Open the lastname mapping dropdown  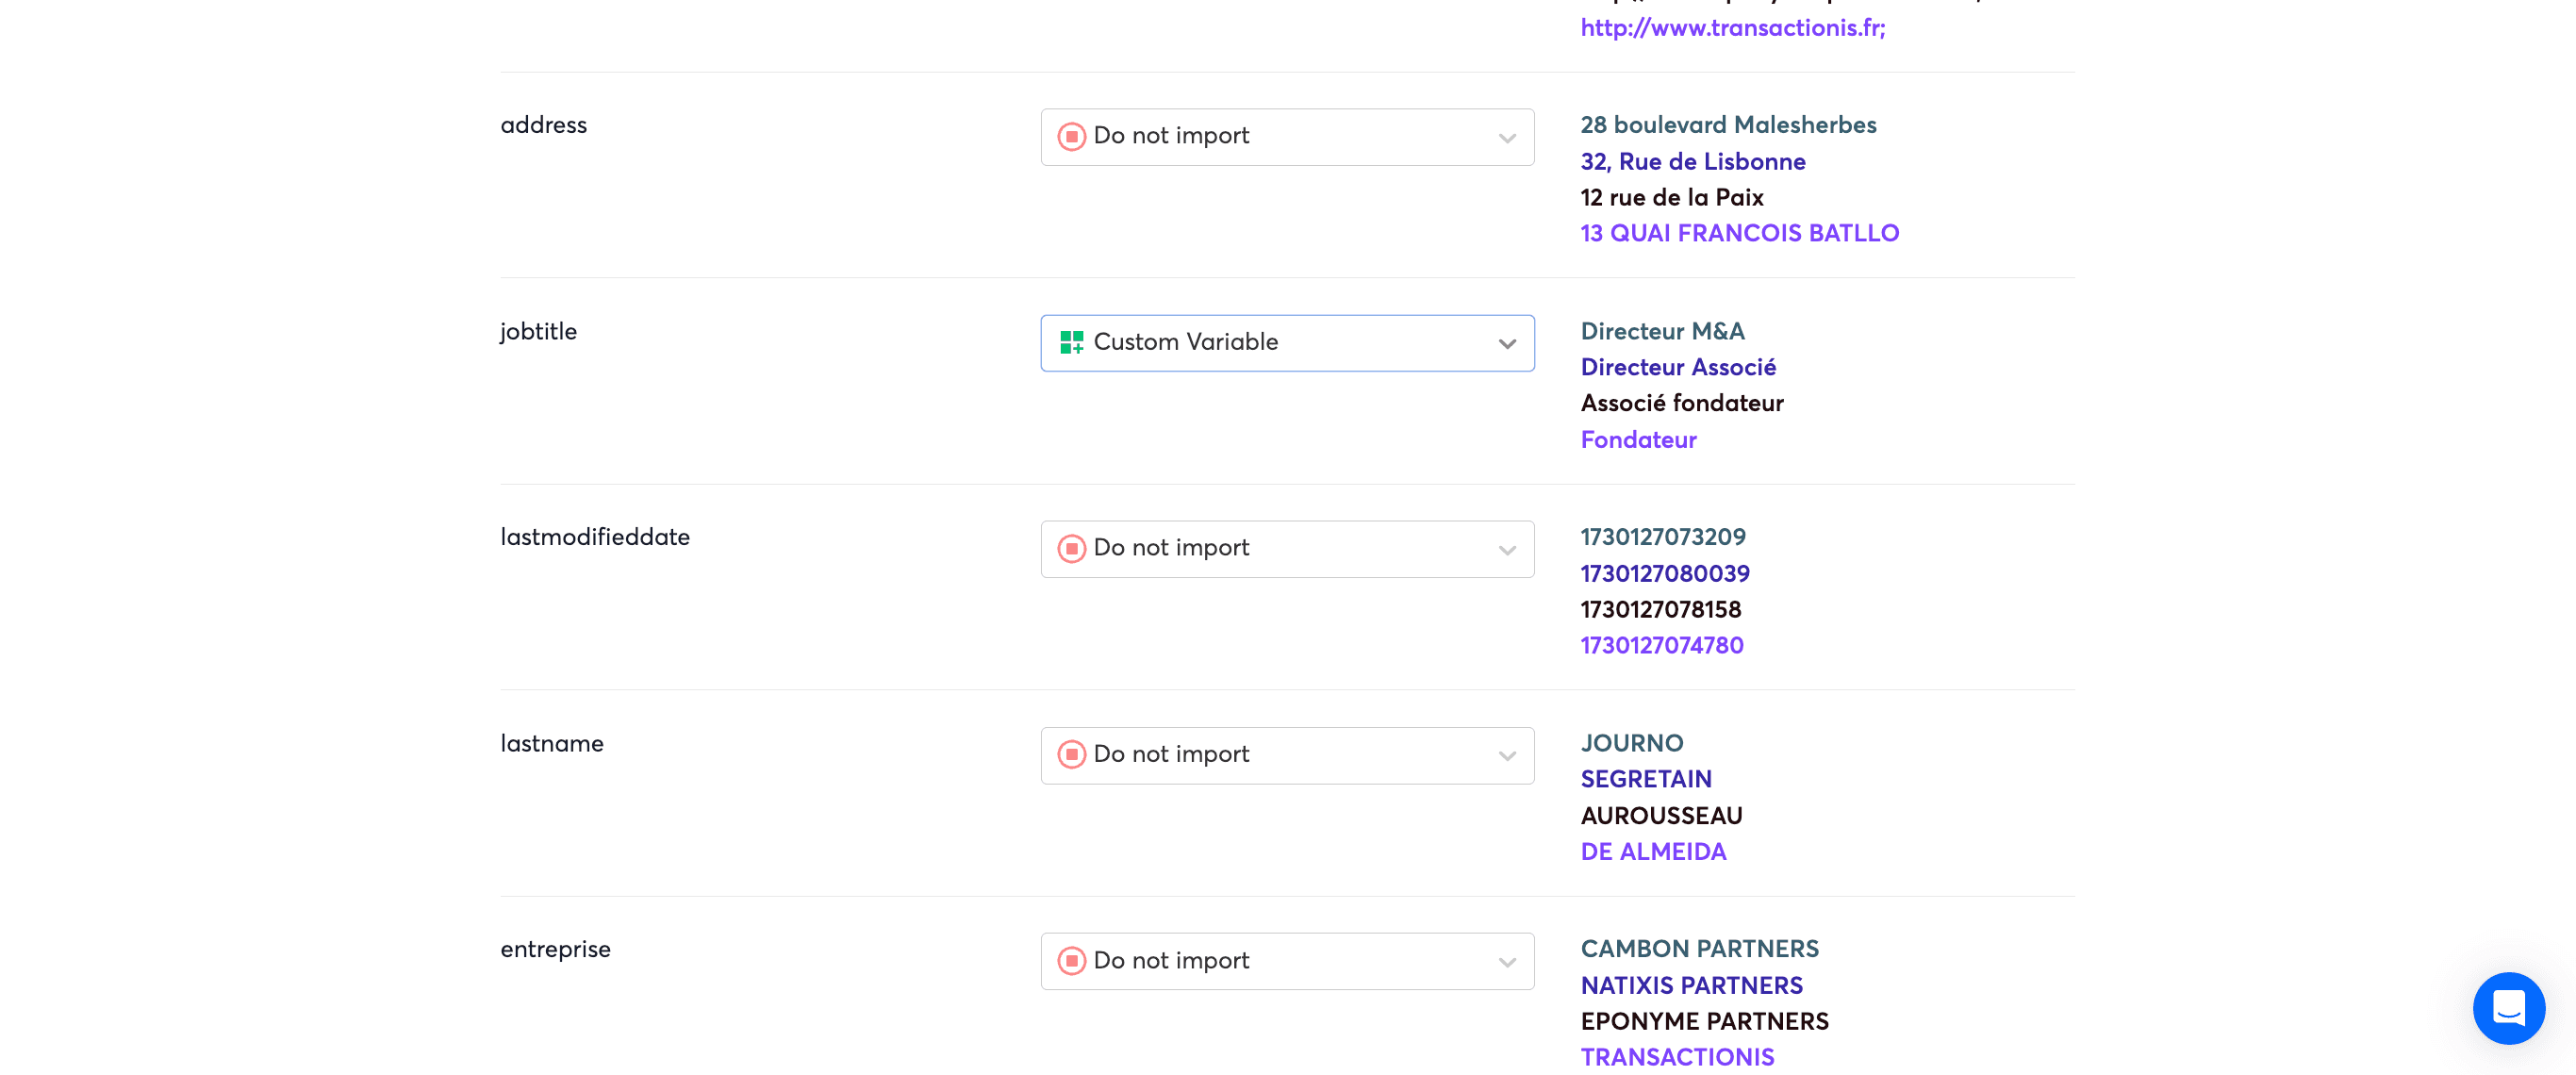pyautogui.click(x=1287, y=755)
